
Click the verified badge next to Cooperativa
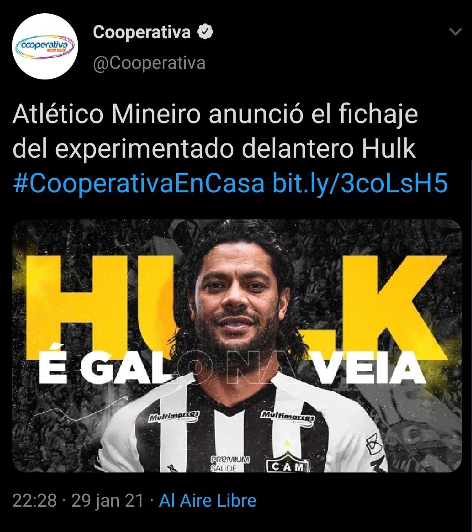pyautogui.click(x=205, y=32)
